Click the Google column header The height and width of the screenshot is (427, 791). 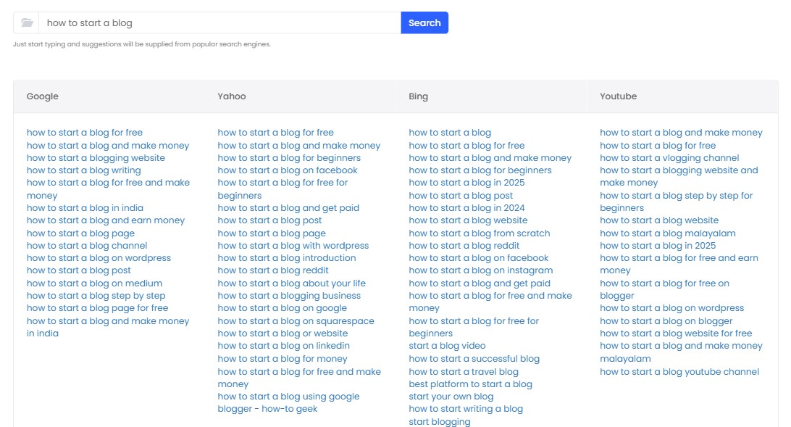pos(42,96)
